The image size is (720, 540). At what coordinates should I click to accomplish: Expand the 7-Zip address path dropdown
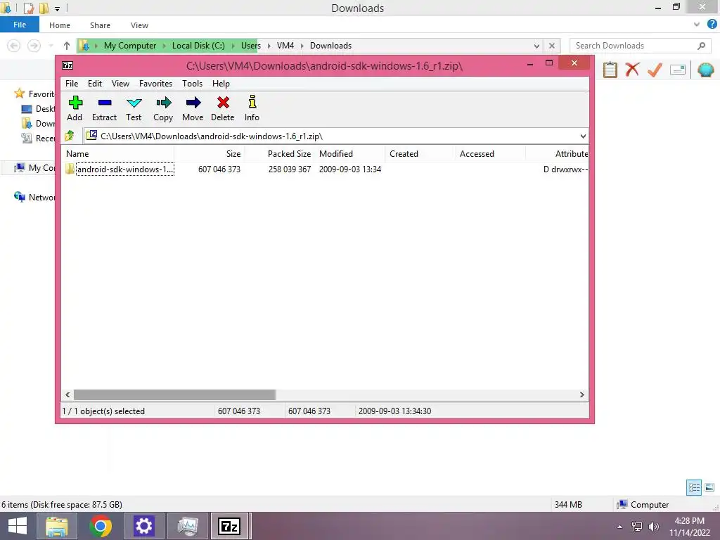pos(583,136)
